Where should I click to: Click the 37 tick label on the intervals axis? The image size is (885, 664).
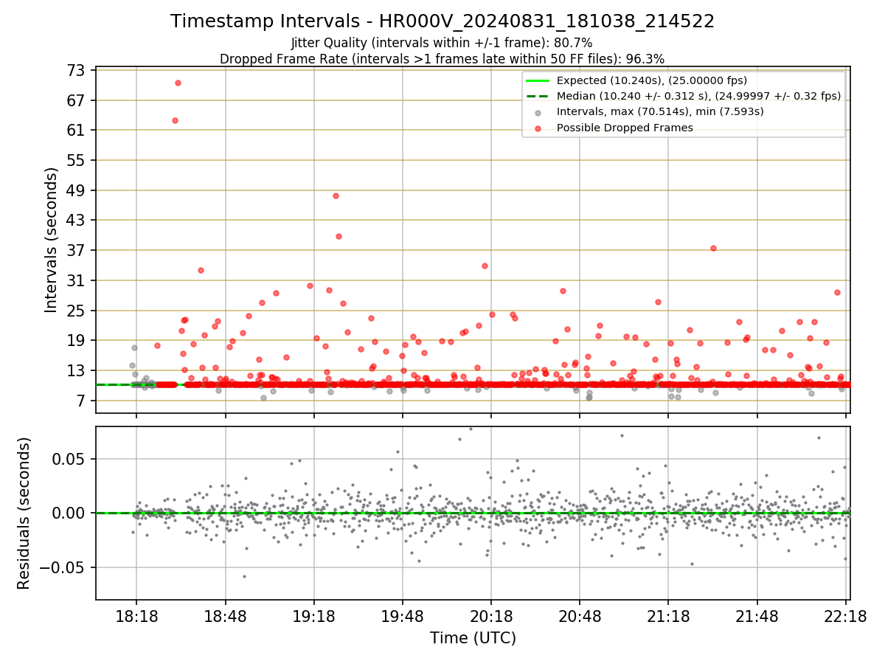[x=77, y=250]
